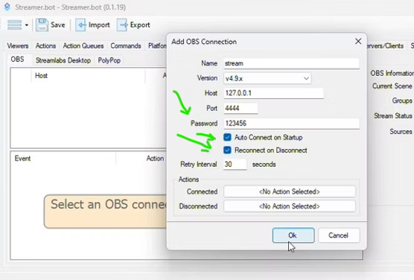Click the Sources label in OBS Information
This screenshot has height=280, width=414.
pos(401,132)
